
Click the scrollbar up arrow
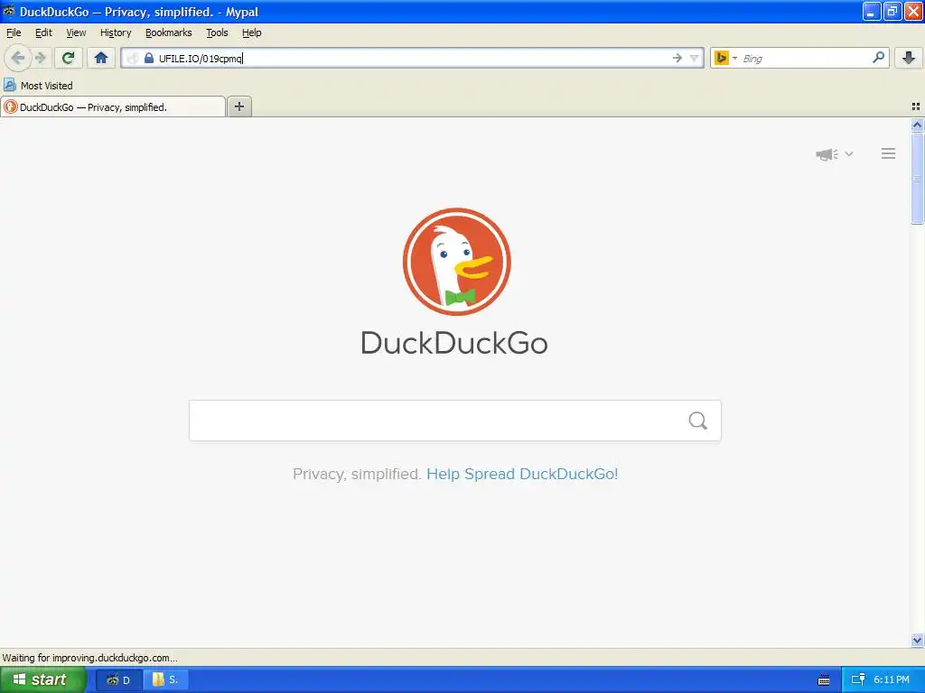click(917, 125)
